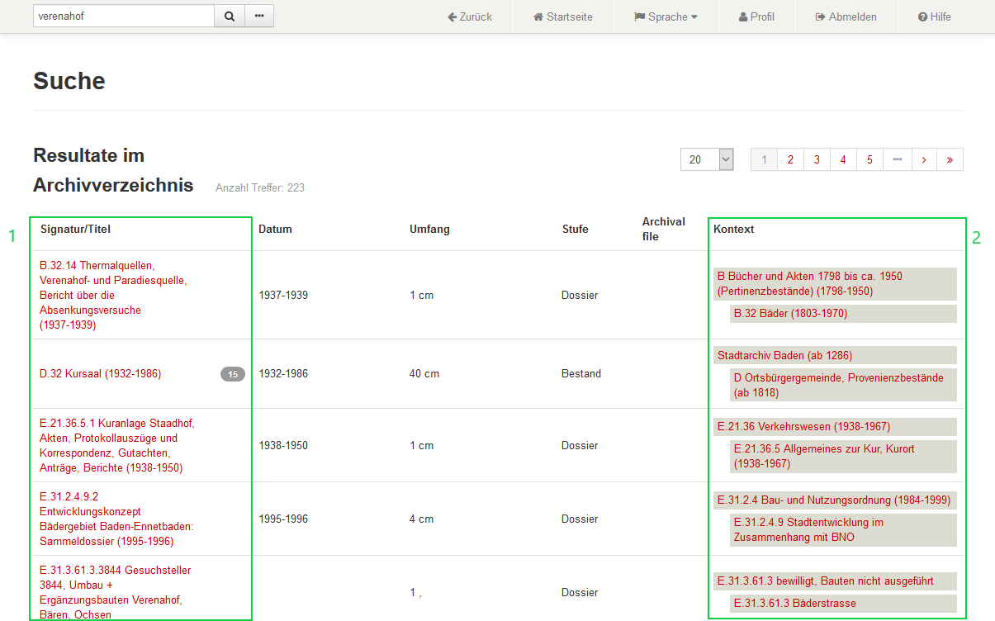Expand results-per-page dropdown showing 20
This screenshot has height=621, width=995.
click(x=707, y=159)
